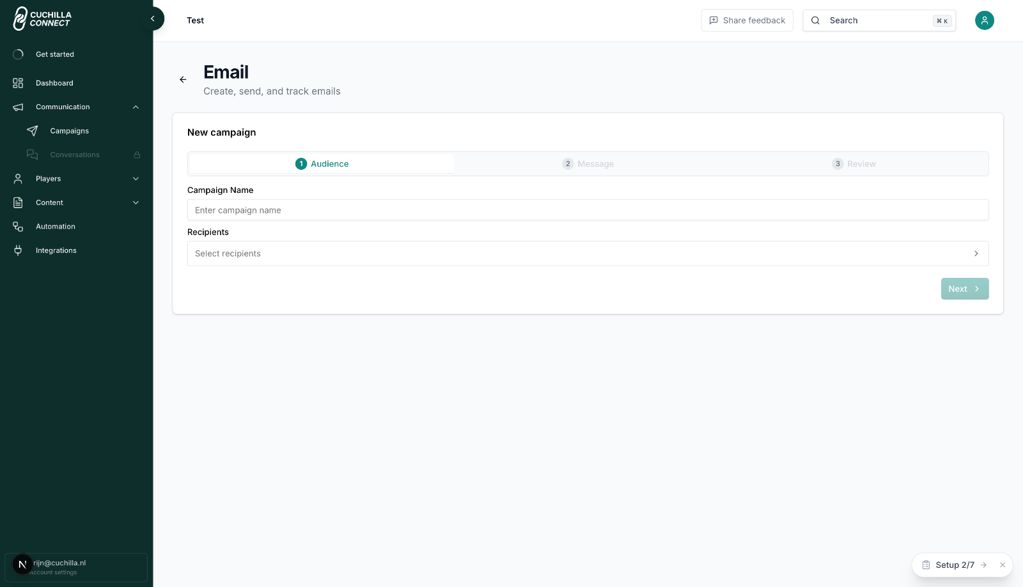Click the Share feedback button

[747, 20]
